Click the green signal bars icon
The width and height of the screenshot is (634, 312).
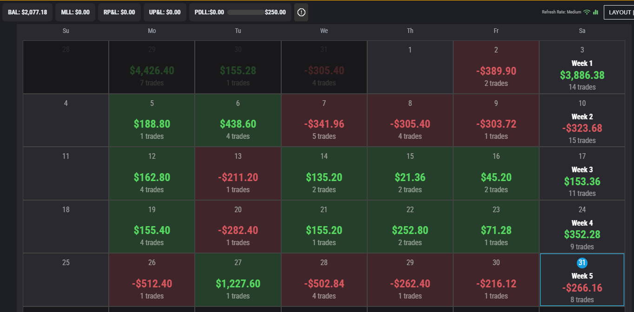pyautogui.click(x=595, y=12)
